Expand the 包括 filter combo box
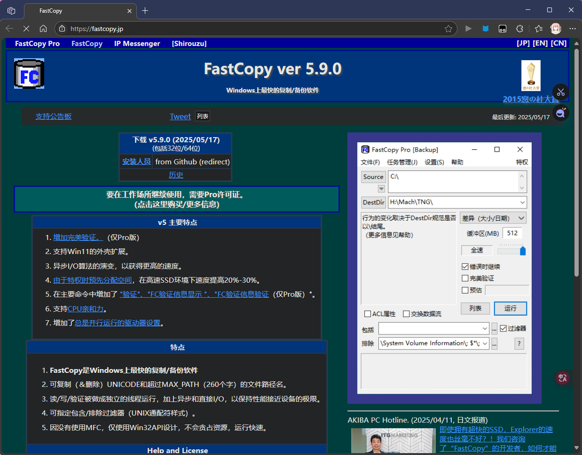The height and width of the screenshot is (455, 582). 485,329
